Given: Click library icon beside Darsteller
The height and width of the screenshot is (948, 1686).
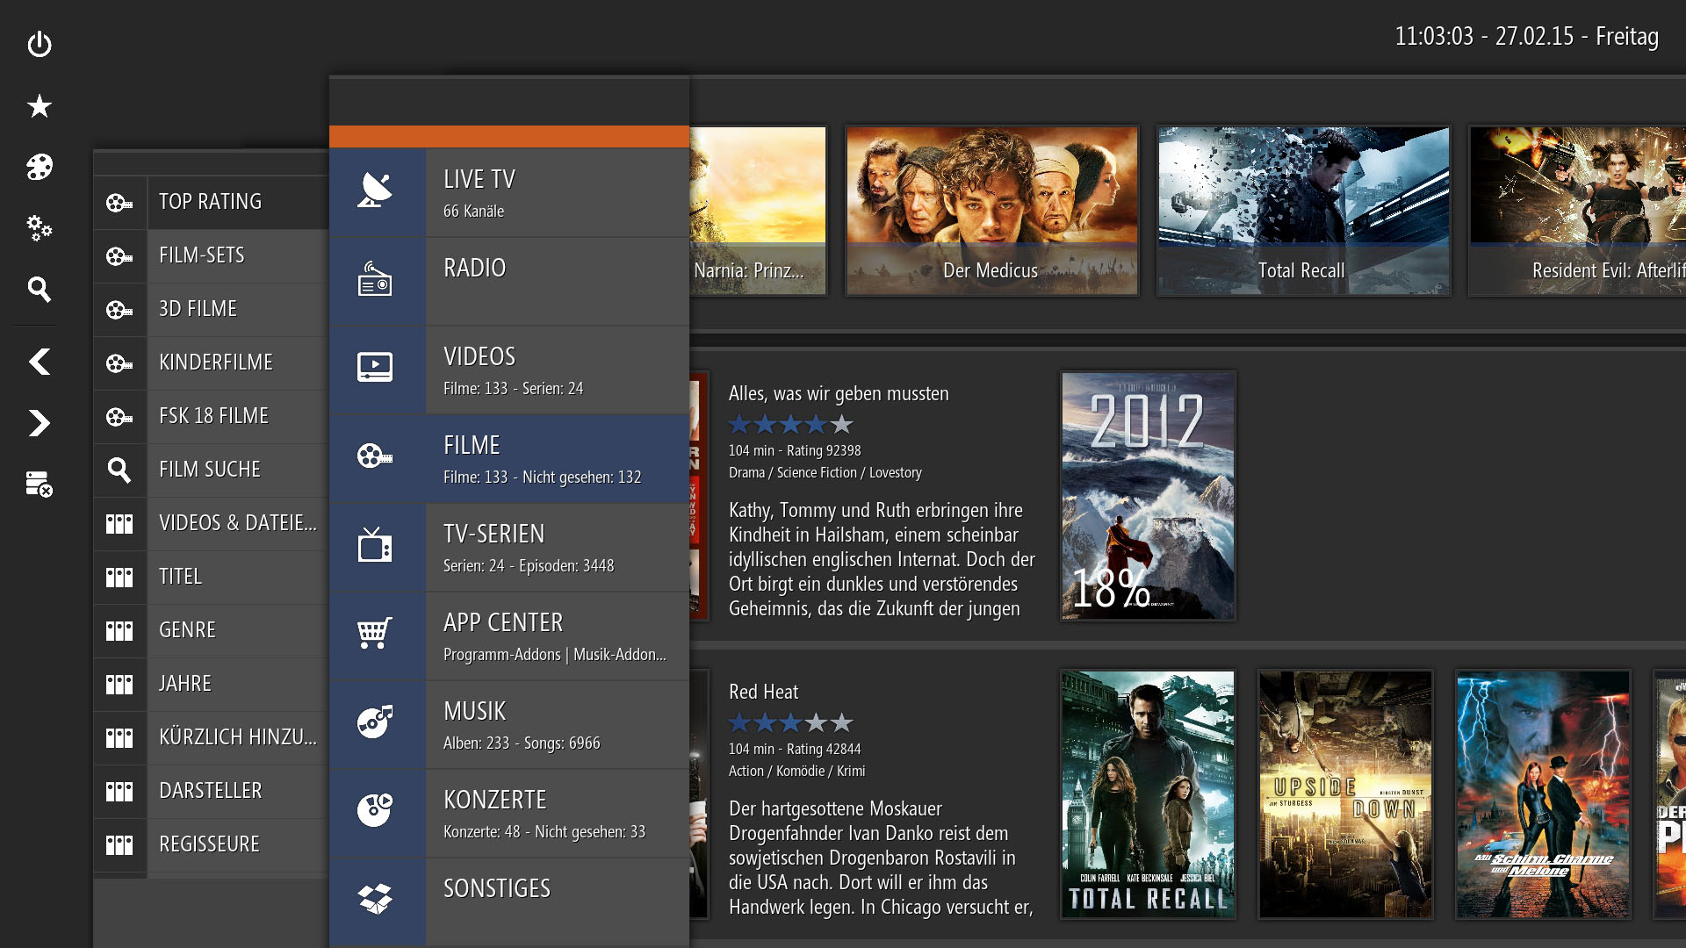Looking at the screenshot, I should tap(119, 791).
